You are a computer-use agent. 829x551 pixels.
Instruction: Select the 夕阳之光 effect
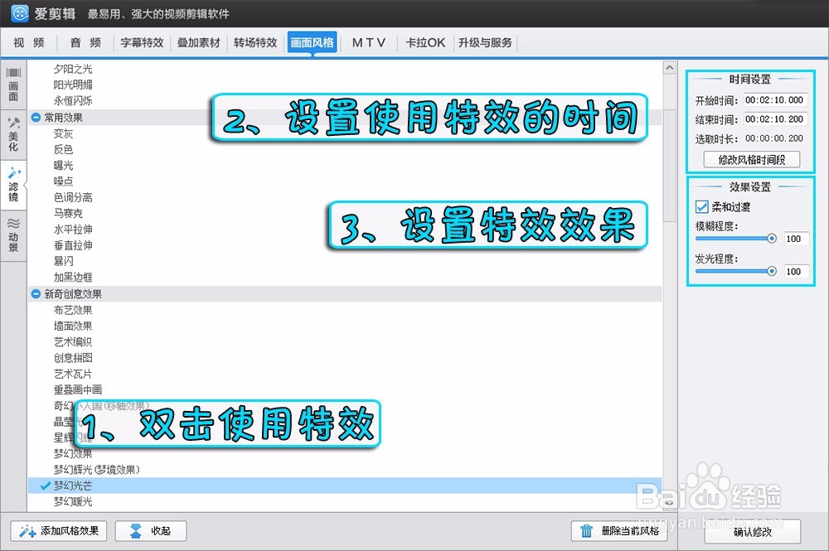click(x=73, y=69)
